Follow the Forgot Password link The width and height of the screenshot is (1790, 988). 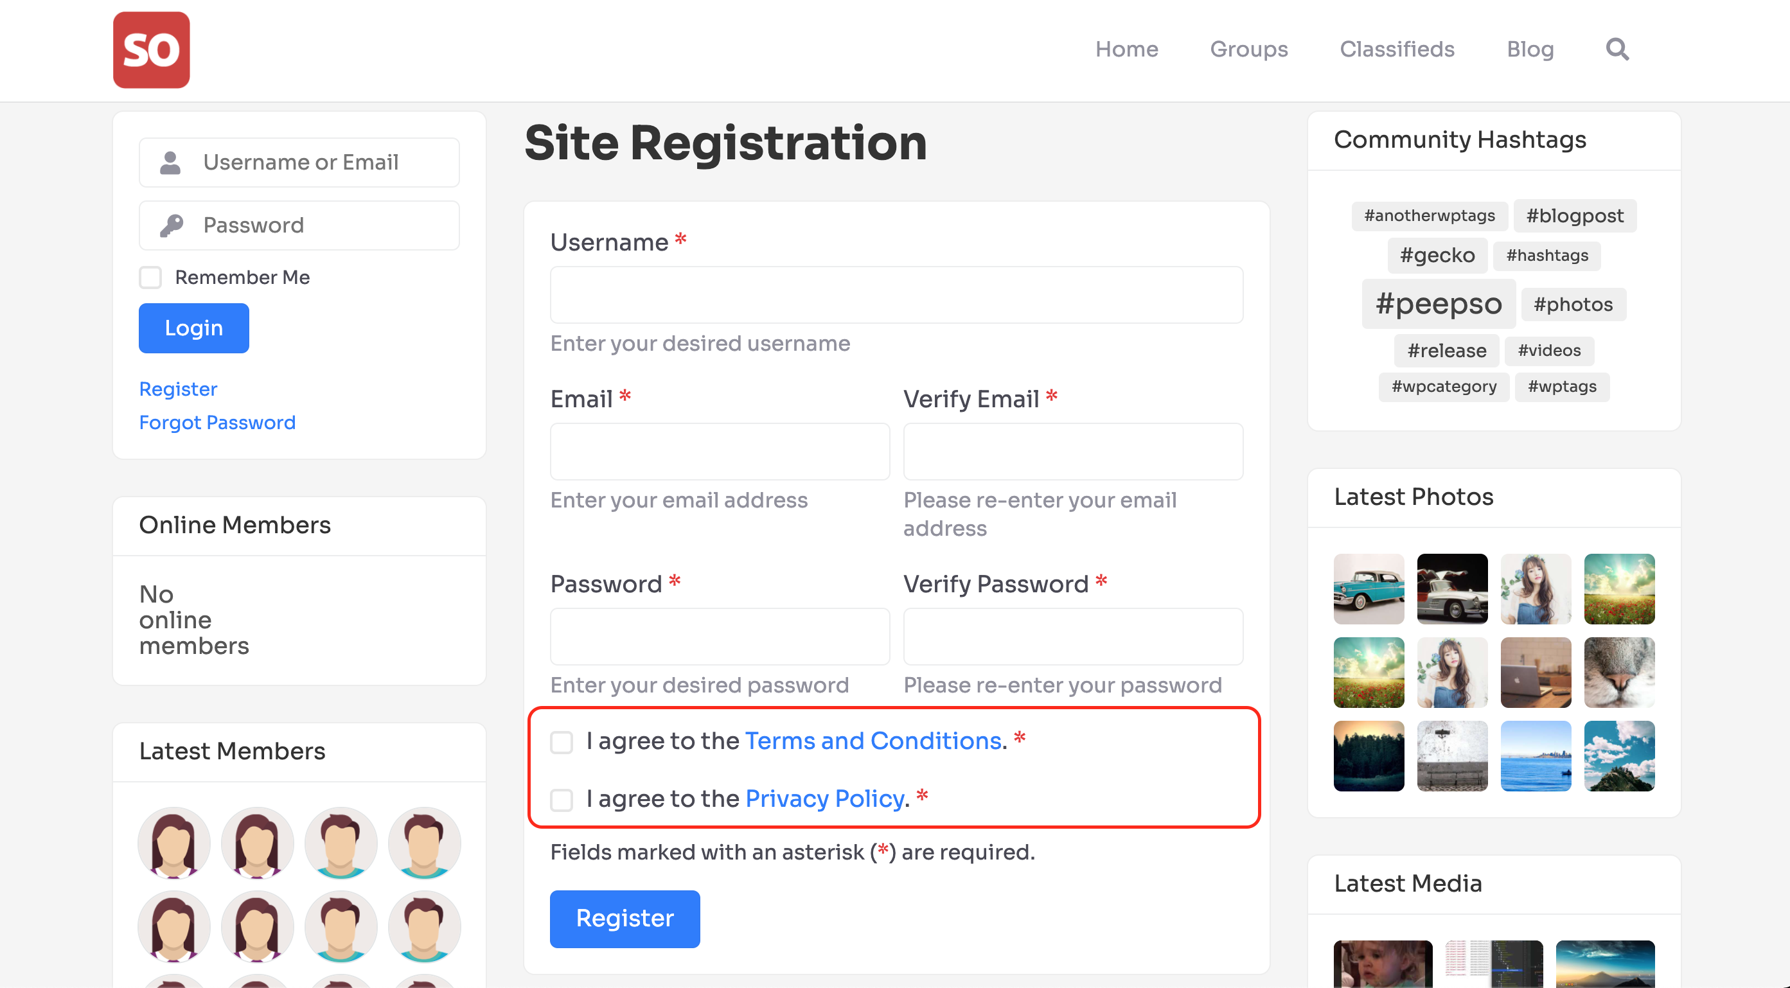tap(218, 423)
